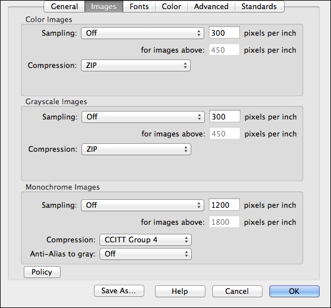Click the Policy button
Viewport: 331px width, 308px height.
[x=42, y=272]
